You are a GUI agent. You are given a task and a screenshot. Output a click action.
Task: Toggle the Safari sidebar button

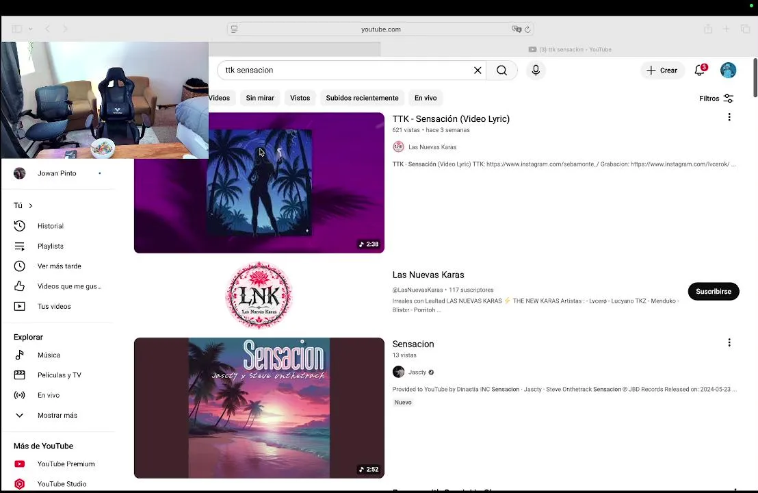tap(17, 29)
